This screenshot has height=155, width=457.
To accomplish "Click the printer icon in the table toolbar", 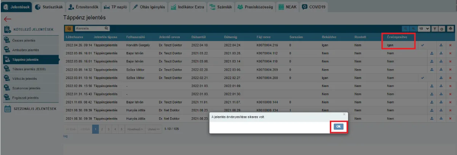I will click(451, 28).
